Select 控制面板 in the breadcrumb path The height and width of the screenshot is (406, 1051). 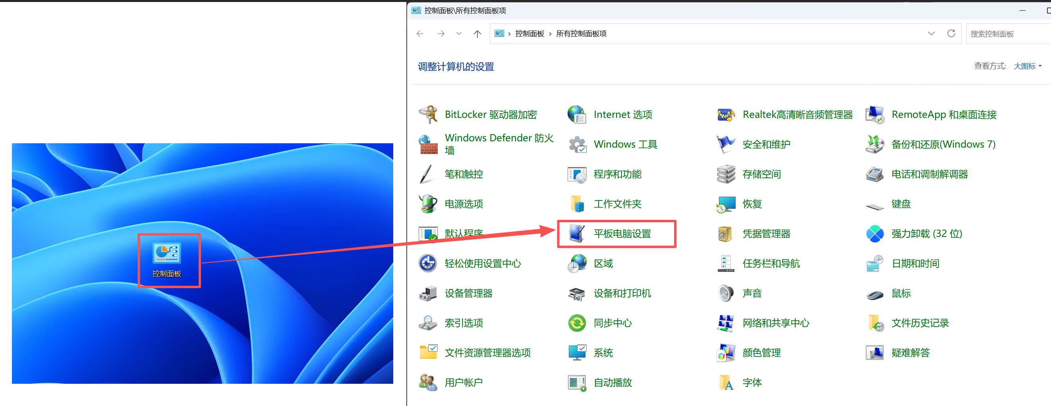point(529,33)
